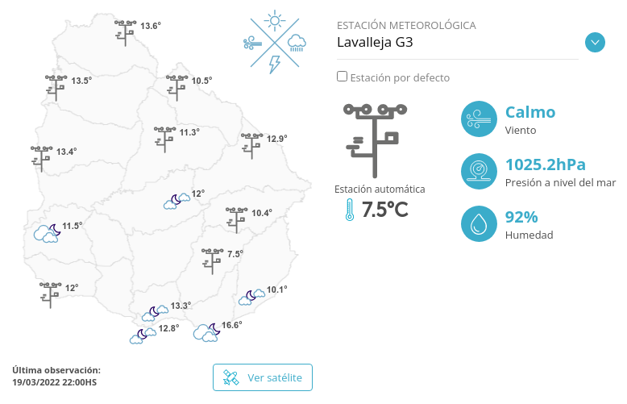Click the pressure gauge round icon

pos(479,171)
